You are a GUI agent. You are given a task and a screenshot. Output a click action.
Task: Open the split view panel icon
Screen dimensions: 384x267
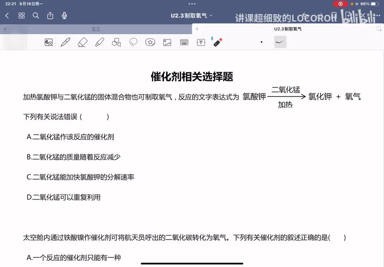tap(378, 29)
